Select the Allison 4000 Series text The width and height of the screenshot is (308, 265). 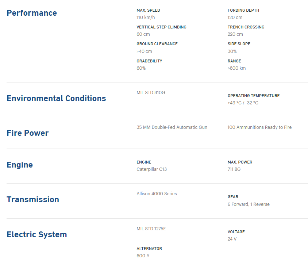pos(157,194)
